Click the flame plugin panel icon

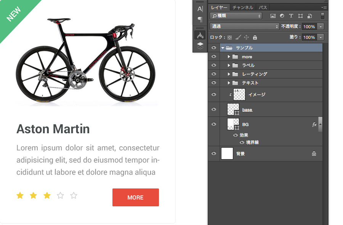(200, 35)
